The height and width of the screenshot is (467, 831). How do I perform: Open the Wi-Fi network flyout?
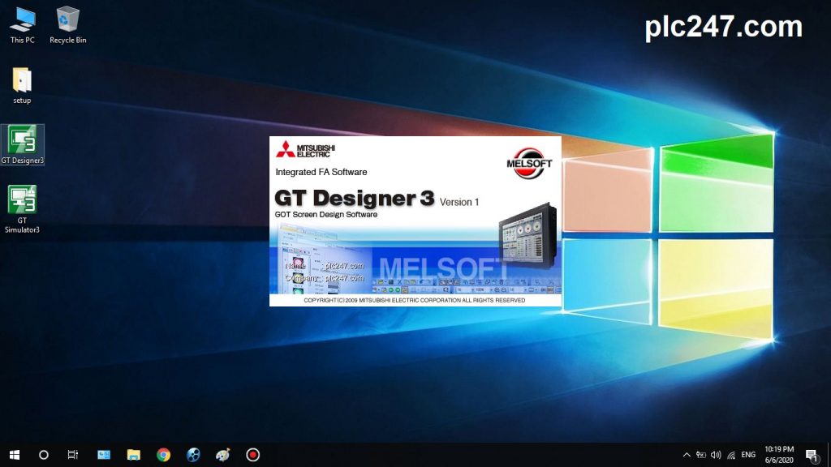(731, 455)
